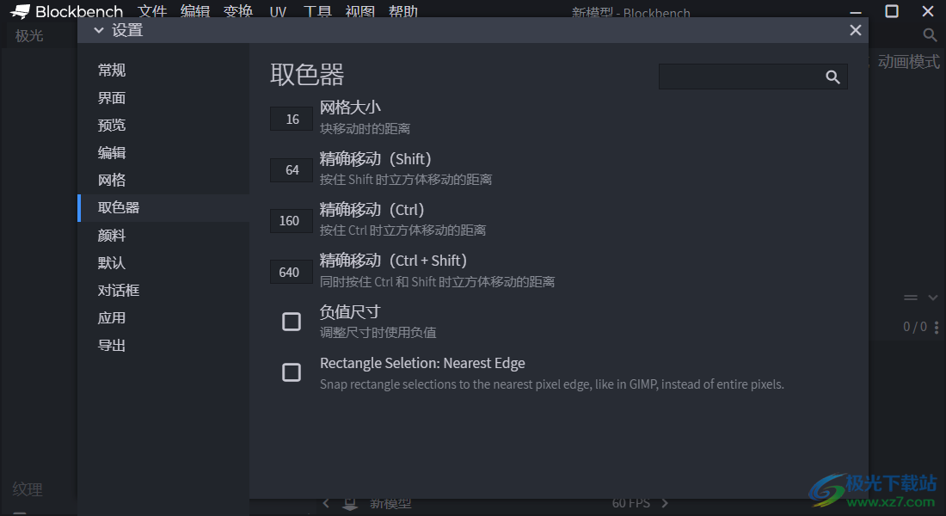This screenshot has width=946, height=516.
Task: Click the main window search icon
Action: tap(930, 35)
